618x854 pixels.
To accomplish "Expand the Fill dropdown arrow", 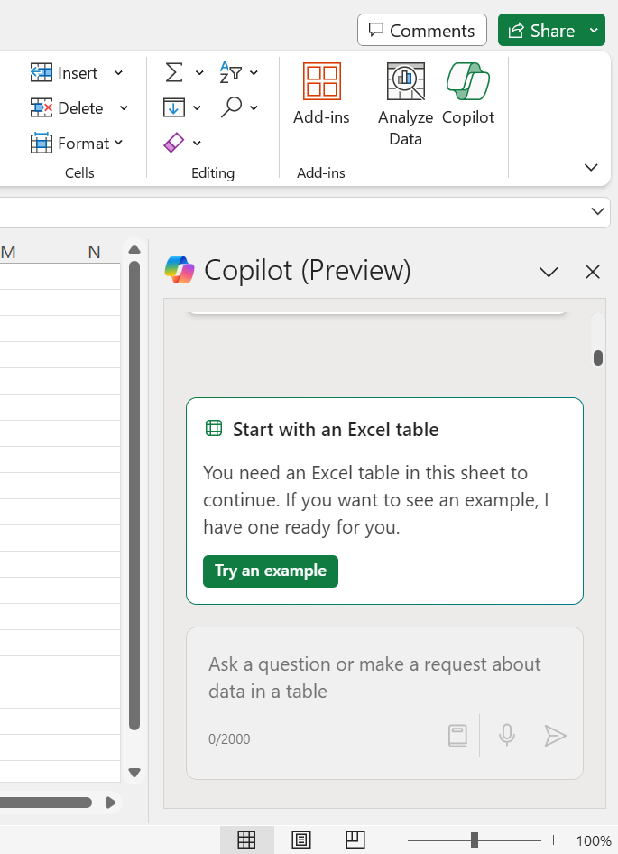I will pyautogui.click(x=197, y=107).
